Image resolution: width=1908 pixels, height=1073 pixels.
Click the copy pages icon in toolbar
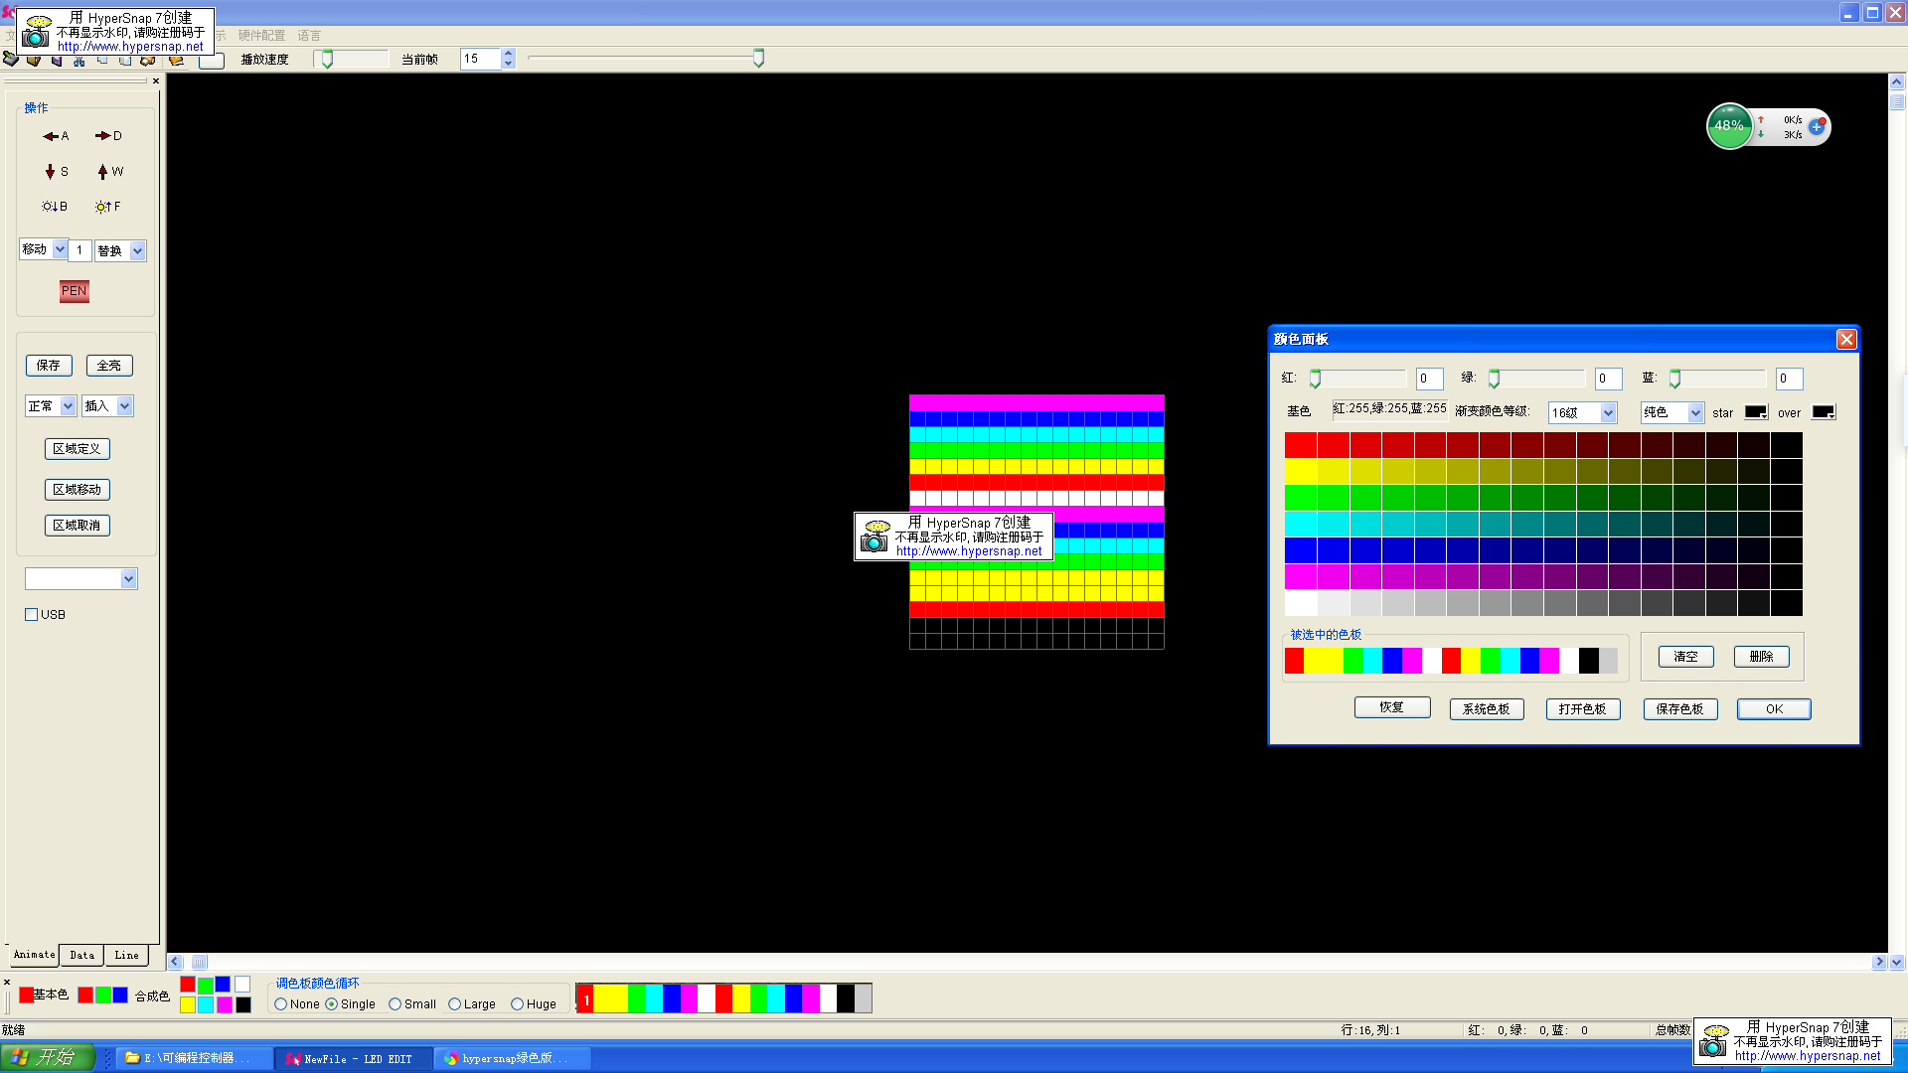point(102,61)
